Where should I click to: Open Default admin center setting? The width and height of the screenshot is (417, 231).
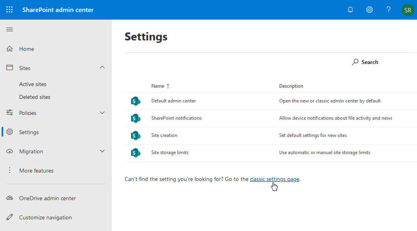click(x=173, y=101)
